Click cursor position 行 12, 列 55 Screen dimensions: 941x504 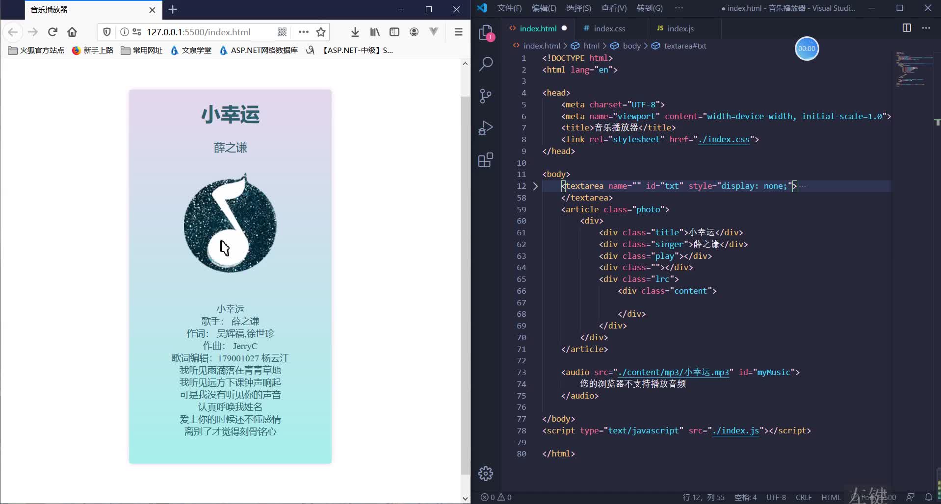click(703, 497)
